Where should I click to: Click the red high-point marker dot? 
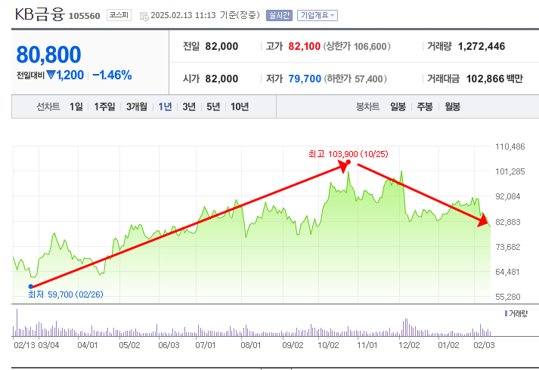pos(348,162)
